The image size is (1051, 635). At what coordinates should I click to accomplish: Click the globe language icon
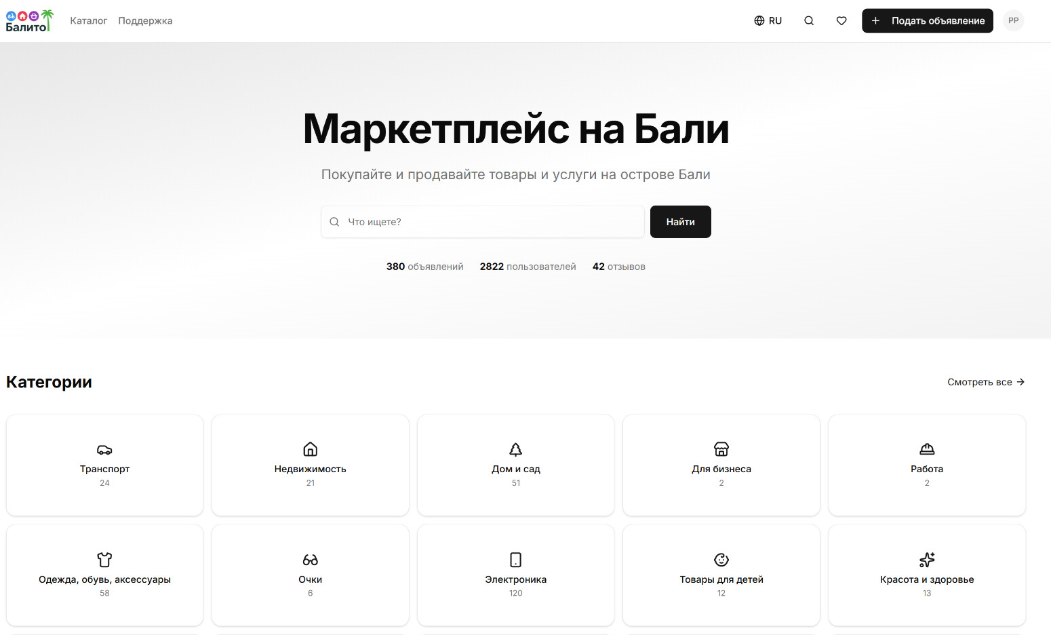[759, 21]
